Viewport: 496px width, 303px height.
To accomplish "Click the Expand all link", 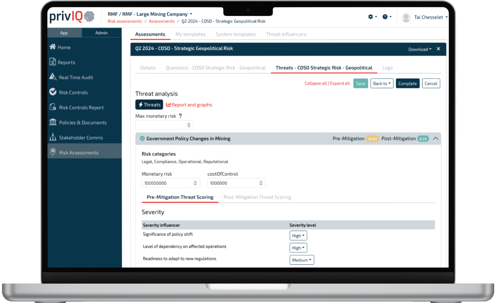I will pos(339,83).
